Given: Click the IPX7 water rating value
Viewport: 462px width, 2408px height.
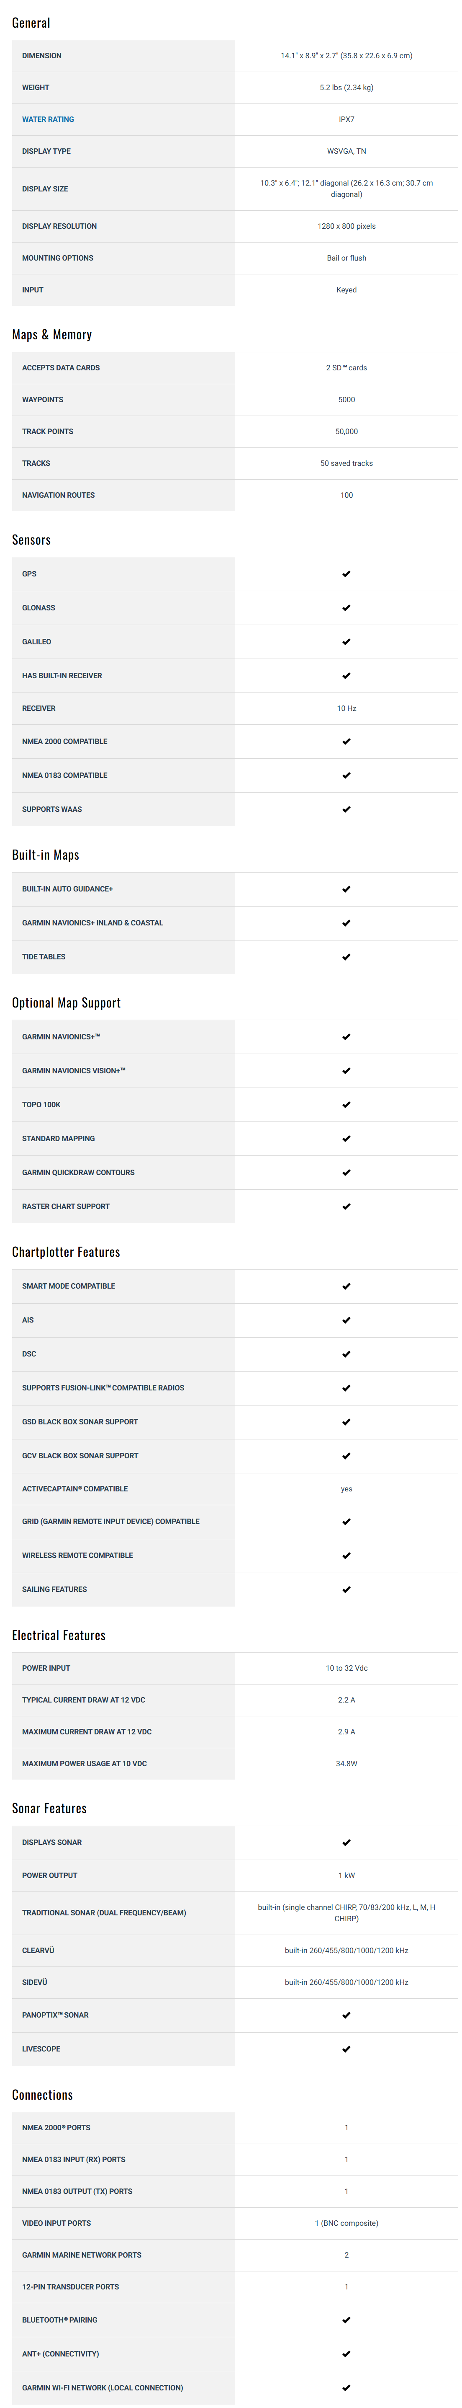Looking at the screenshot, I should tap(346, 120).
